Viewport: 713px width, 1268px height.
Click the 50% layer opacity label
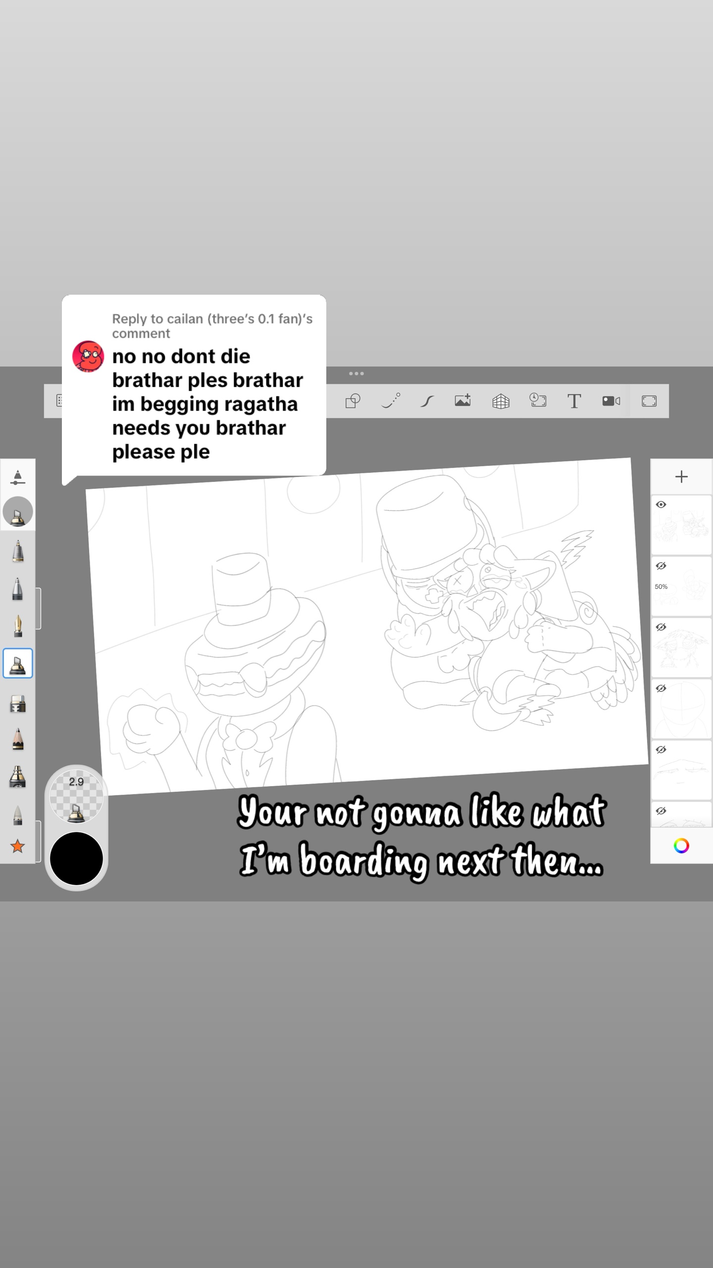coord(661,586)
